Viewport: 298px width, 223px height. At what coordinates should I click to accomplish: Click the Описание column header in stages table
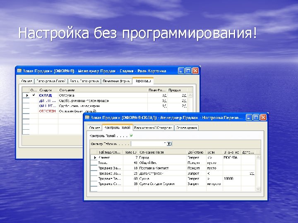tap(103, 90)
